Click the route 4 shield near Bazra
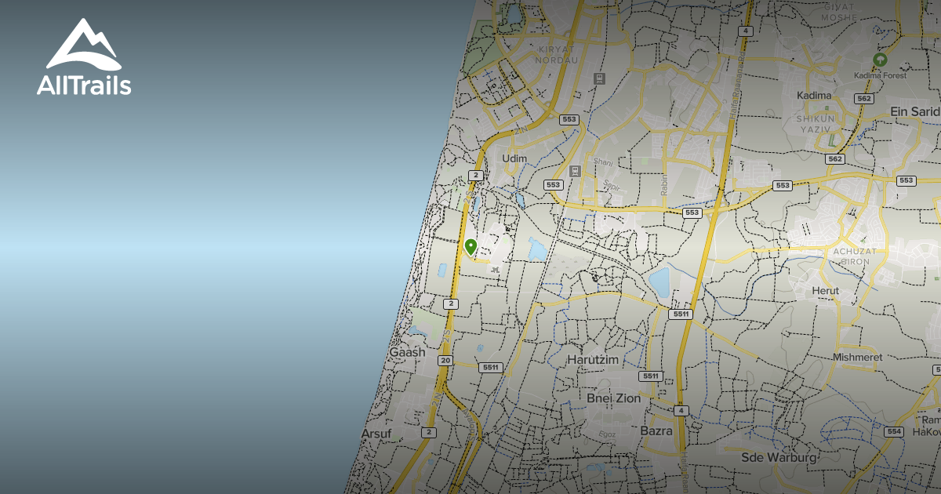941x494 pixels. pyautogui.click(x=681, y=410)
